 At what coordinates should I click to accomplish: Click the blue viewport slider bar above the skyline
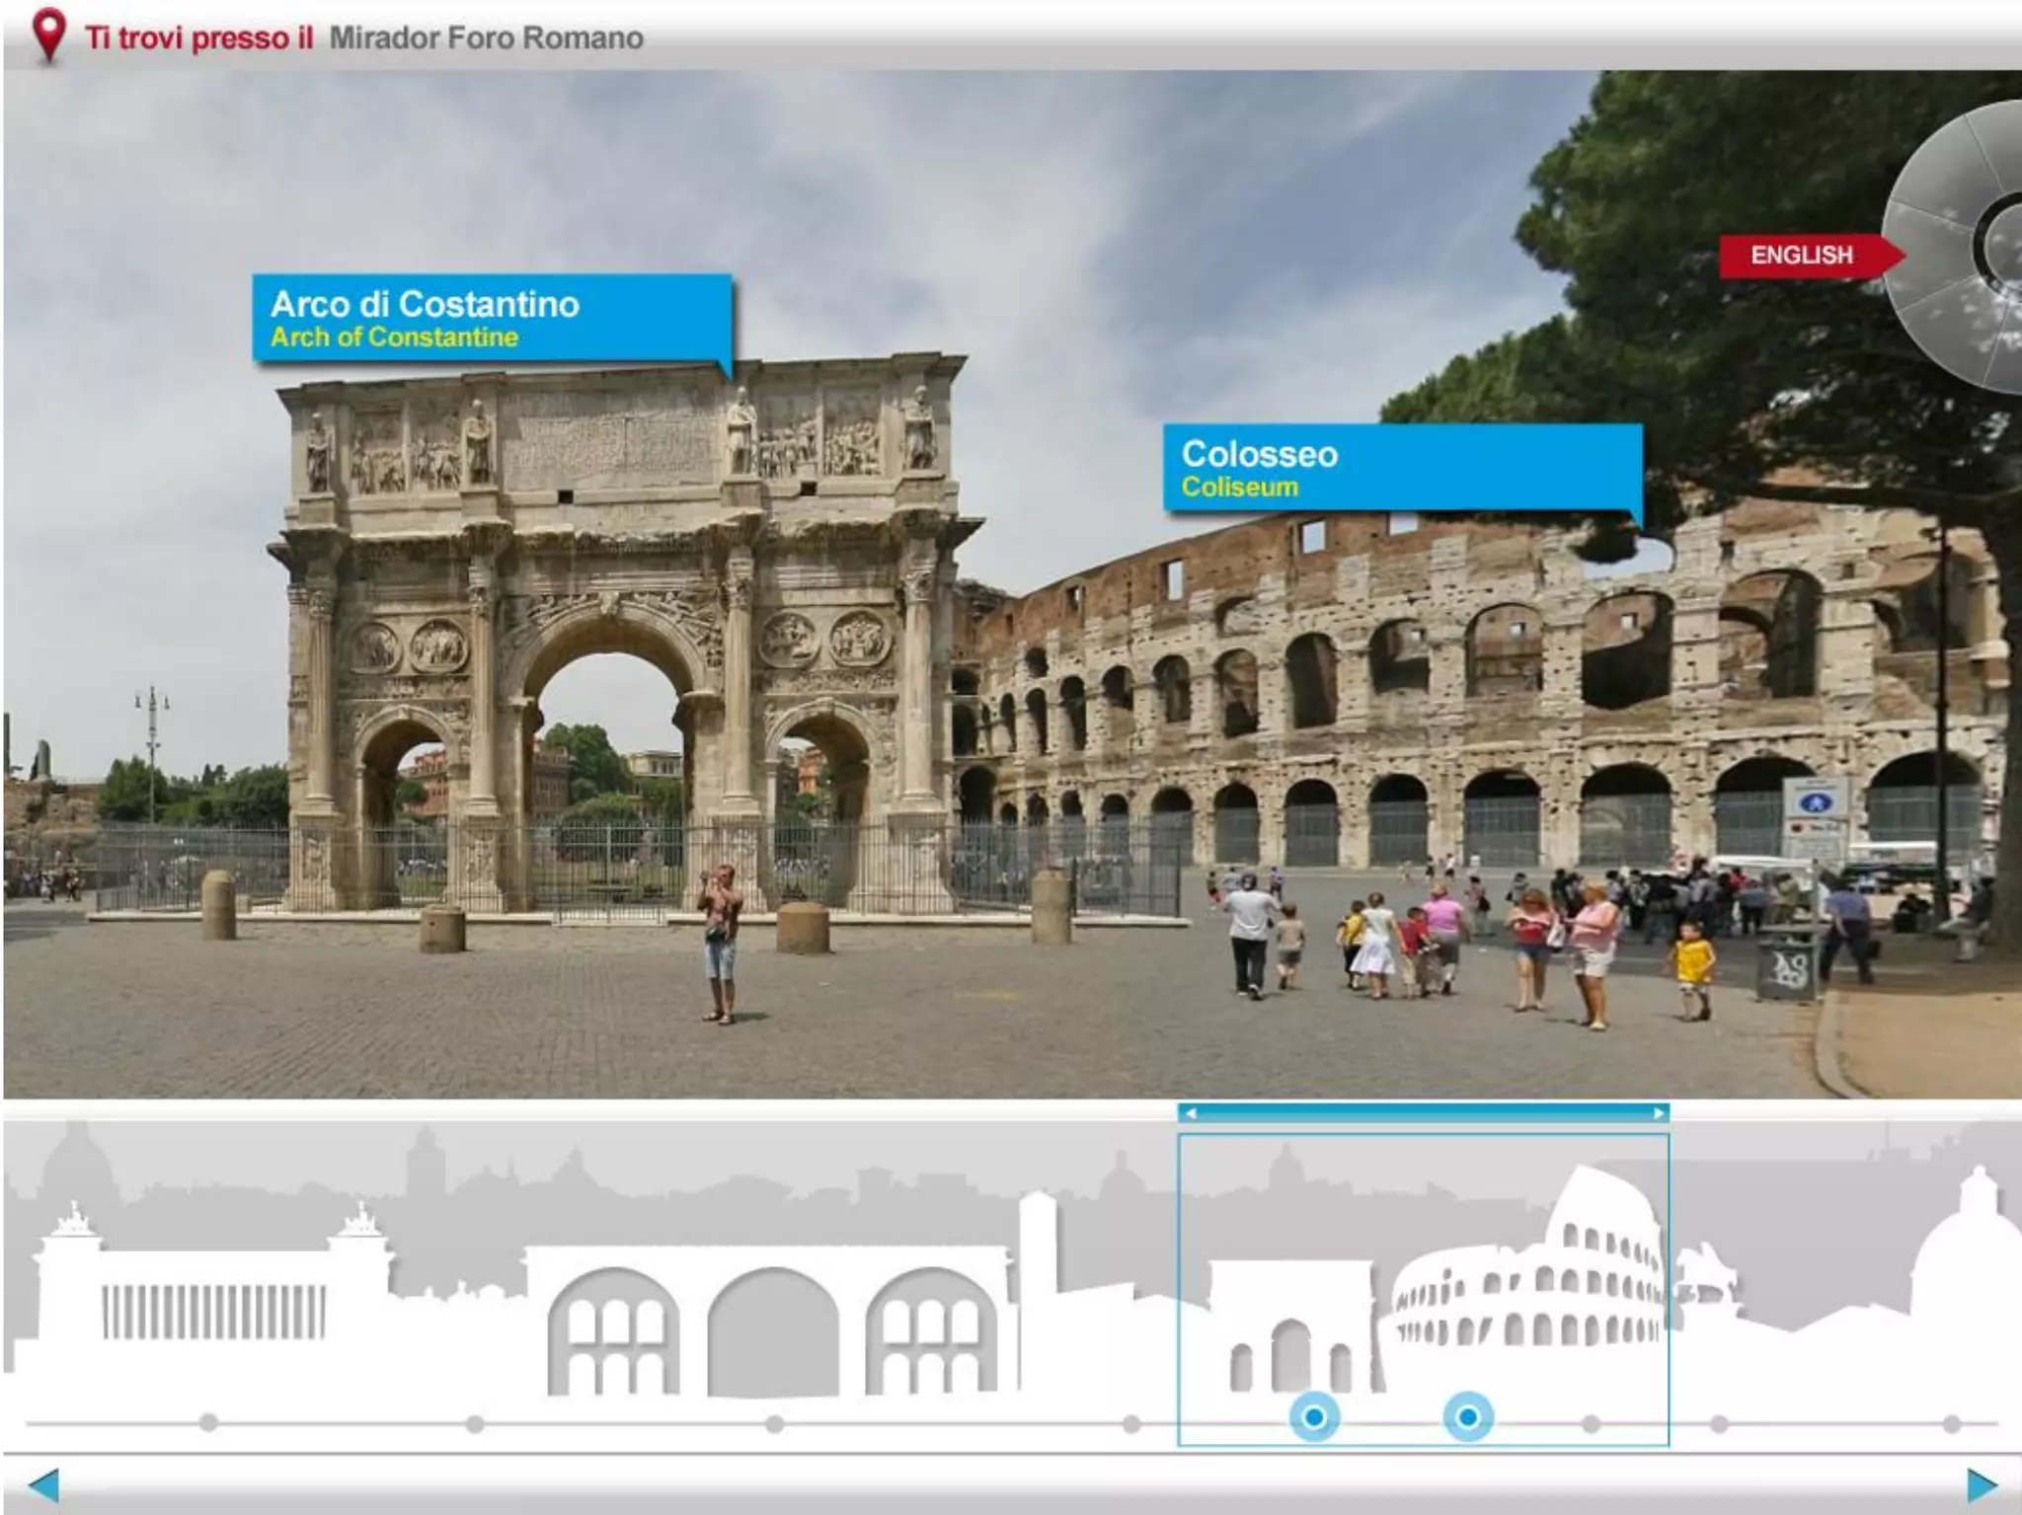click(x=1423, y=1113)
